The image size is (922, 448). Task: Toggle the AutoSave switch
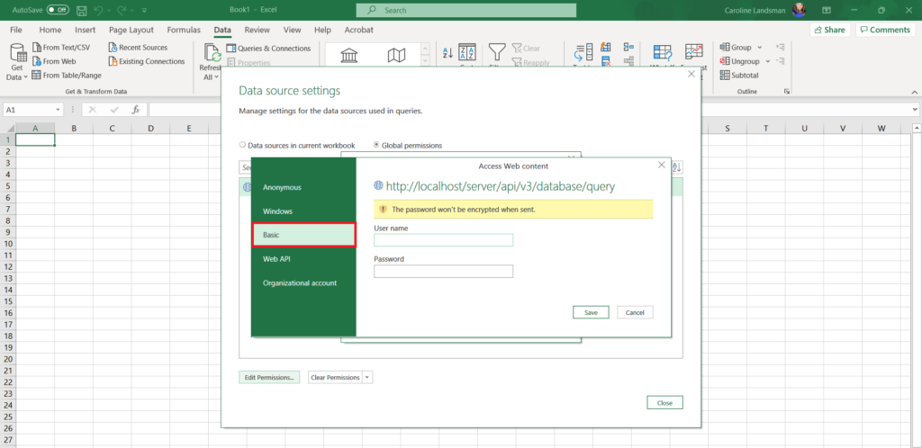pyautogui.click(x=58, y=10)
